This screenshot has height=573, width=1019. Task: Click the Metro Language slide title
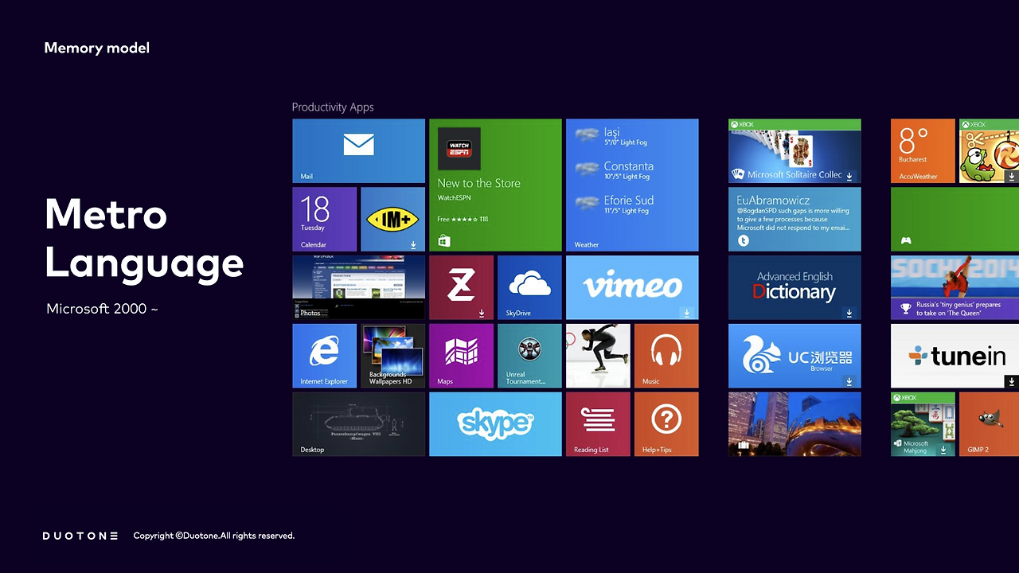tap(144, 239)
